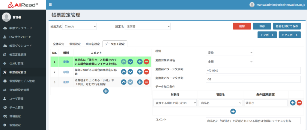Click manualadmin@ariseinnovation.co.jp account name

coord(280,5)
